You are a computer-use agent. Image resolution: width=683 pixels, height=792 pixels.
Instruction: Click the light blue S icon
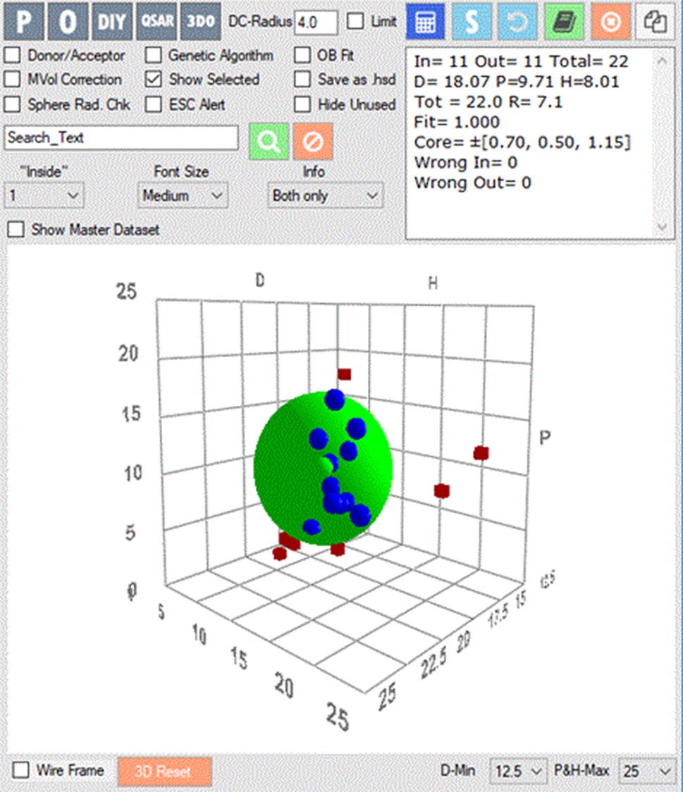coord(471,22)
